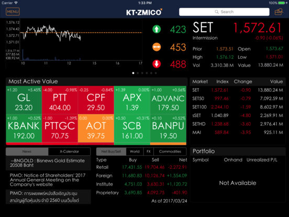Click the Proprietary row in Net Buy/Sell
The height and width of the screenshot is (217, 289).
point(141,193)
